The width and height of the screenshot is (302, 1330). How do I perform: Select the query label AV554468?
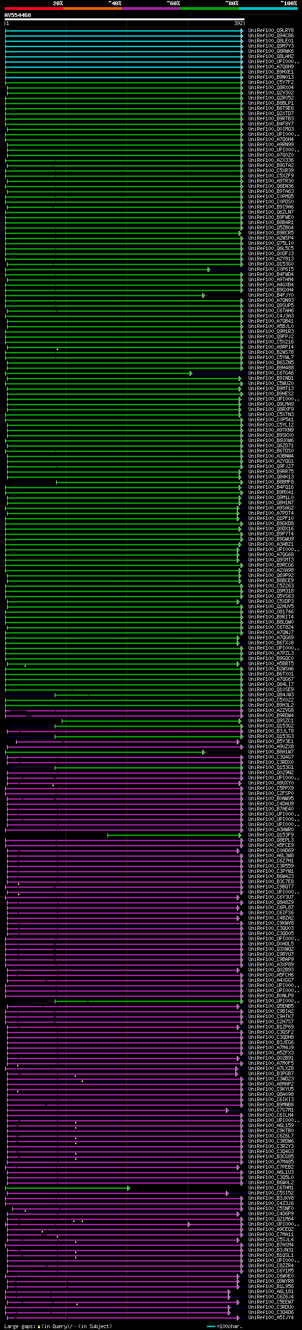click(17, 15)
